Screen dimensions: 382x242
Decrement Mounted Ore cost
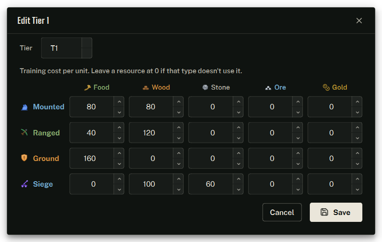(298, 112)
